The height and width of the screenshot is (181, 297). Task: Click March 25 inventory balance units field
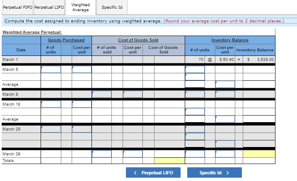point(195,129)
